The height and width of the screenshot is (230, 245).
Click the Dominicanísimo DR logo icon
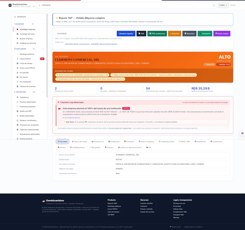click(10, 5)
